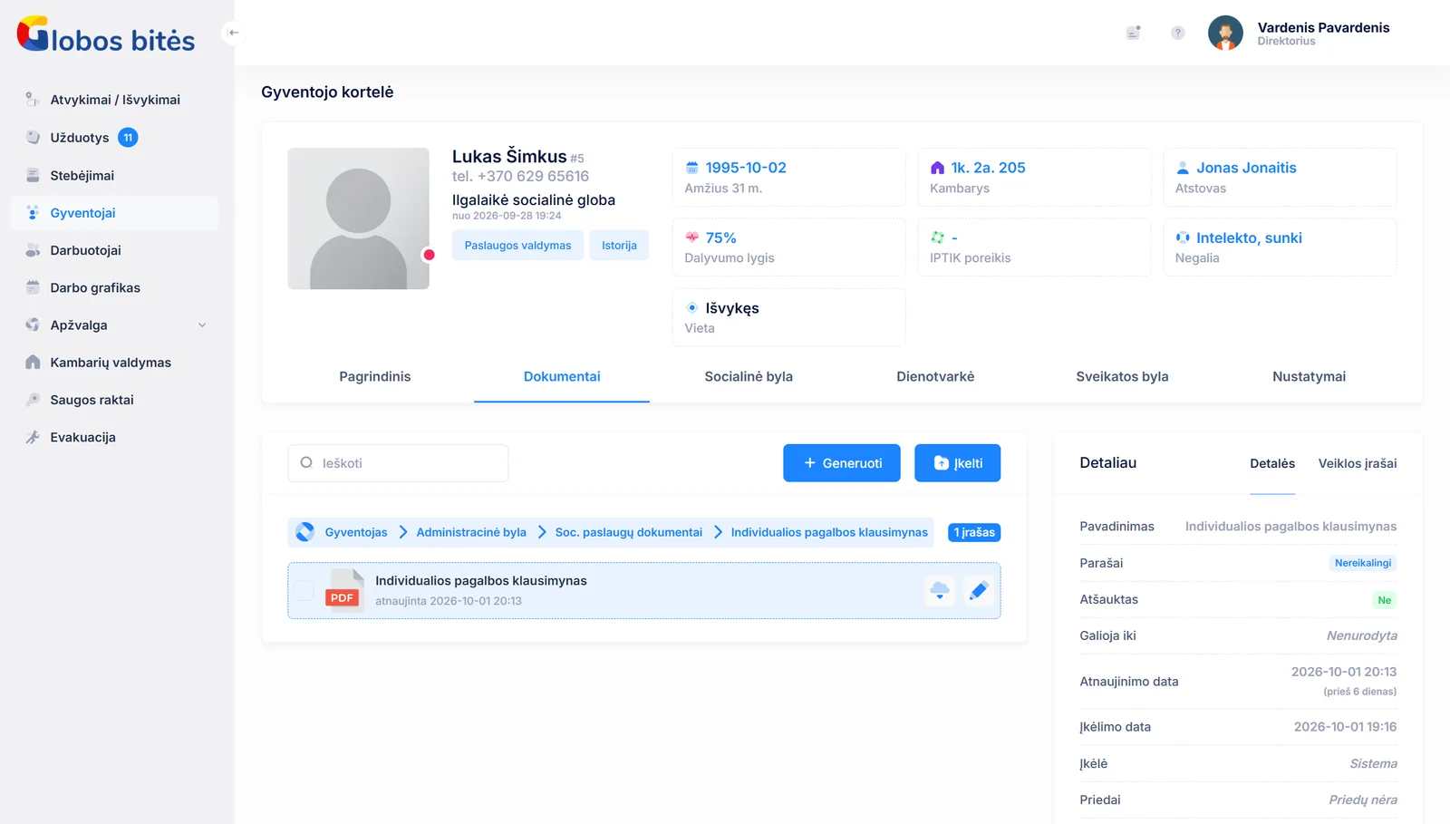Switch to Veiklos įrašai tab

pos(1357,463)
